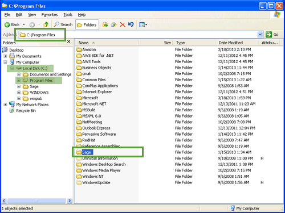Select the ComPlus Applications folder icon
Image resolution: width=285 pixels, height=213 pixels.
[x=79, y=86]
